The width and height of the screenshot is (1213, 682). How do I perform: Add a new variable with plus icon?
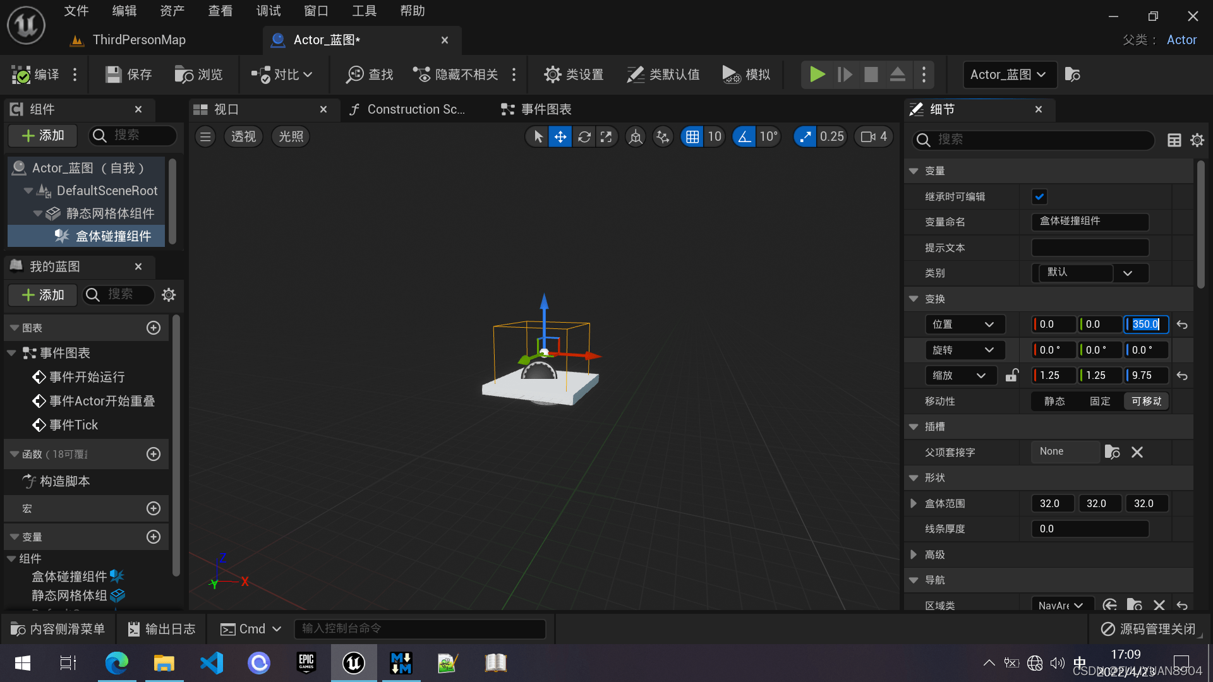154,537
